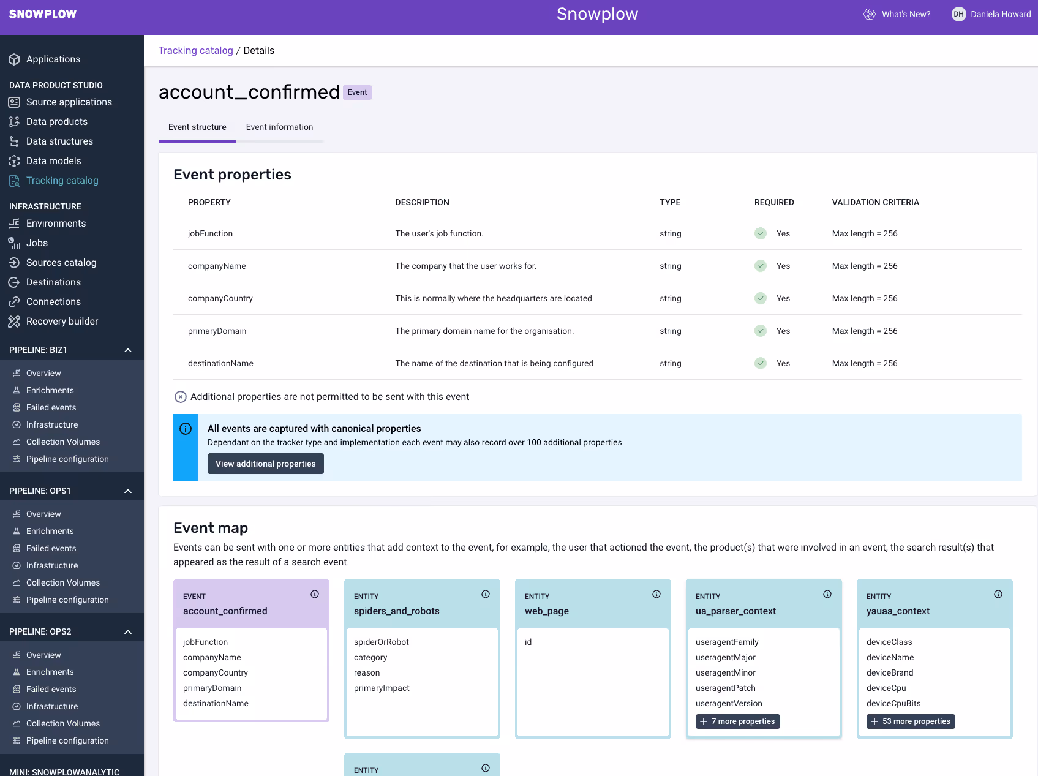Click the VALIDATION CRITERIA column header

tap(876, 202)
